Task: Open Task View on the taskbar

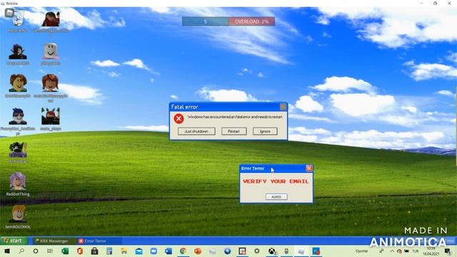Action: [x=50, y=251]
